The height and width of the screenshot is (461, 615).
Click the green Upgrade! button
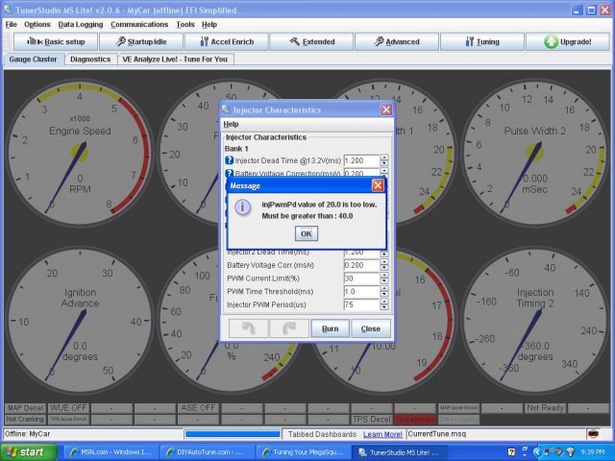pyautogui.click(x=567, y=42)
